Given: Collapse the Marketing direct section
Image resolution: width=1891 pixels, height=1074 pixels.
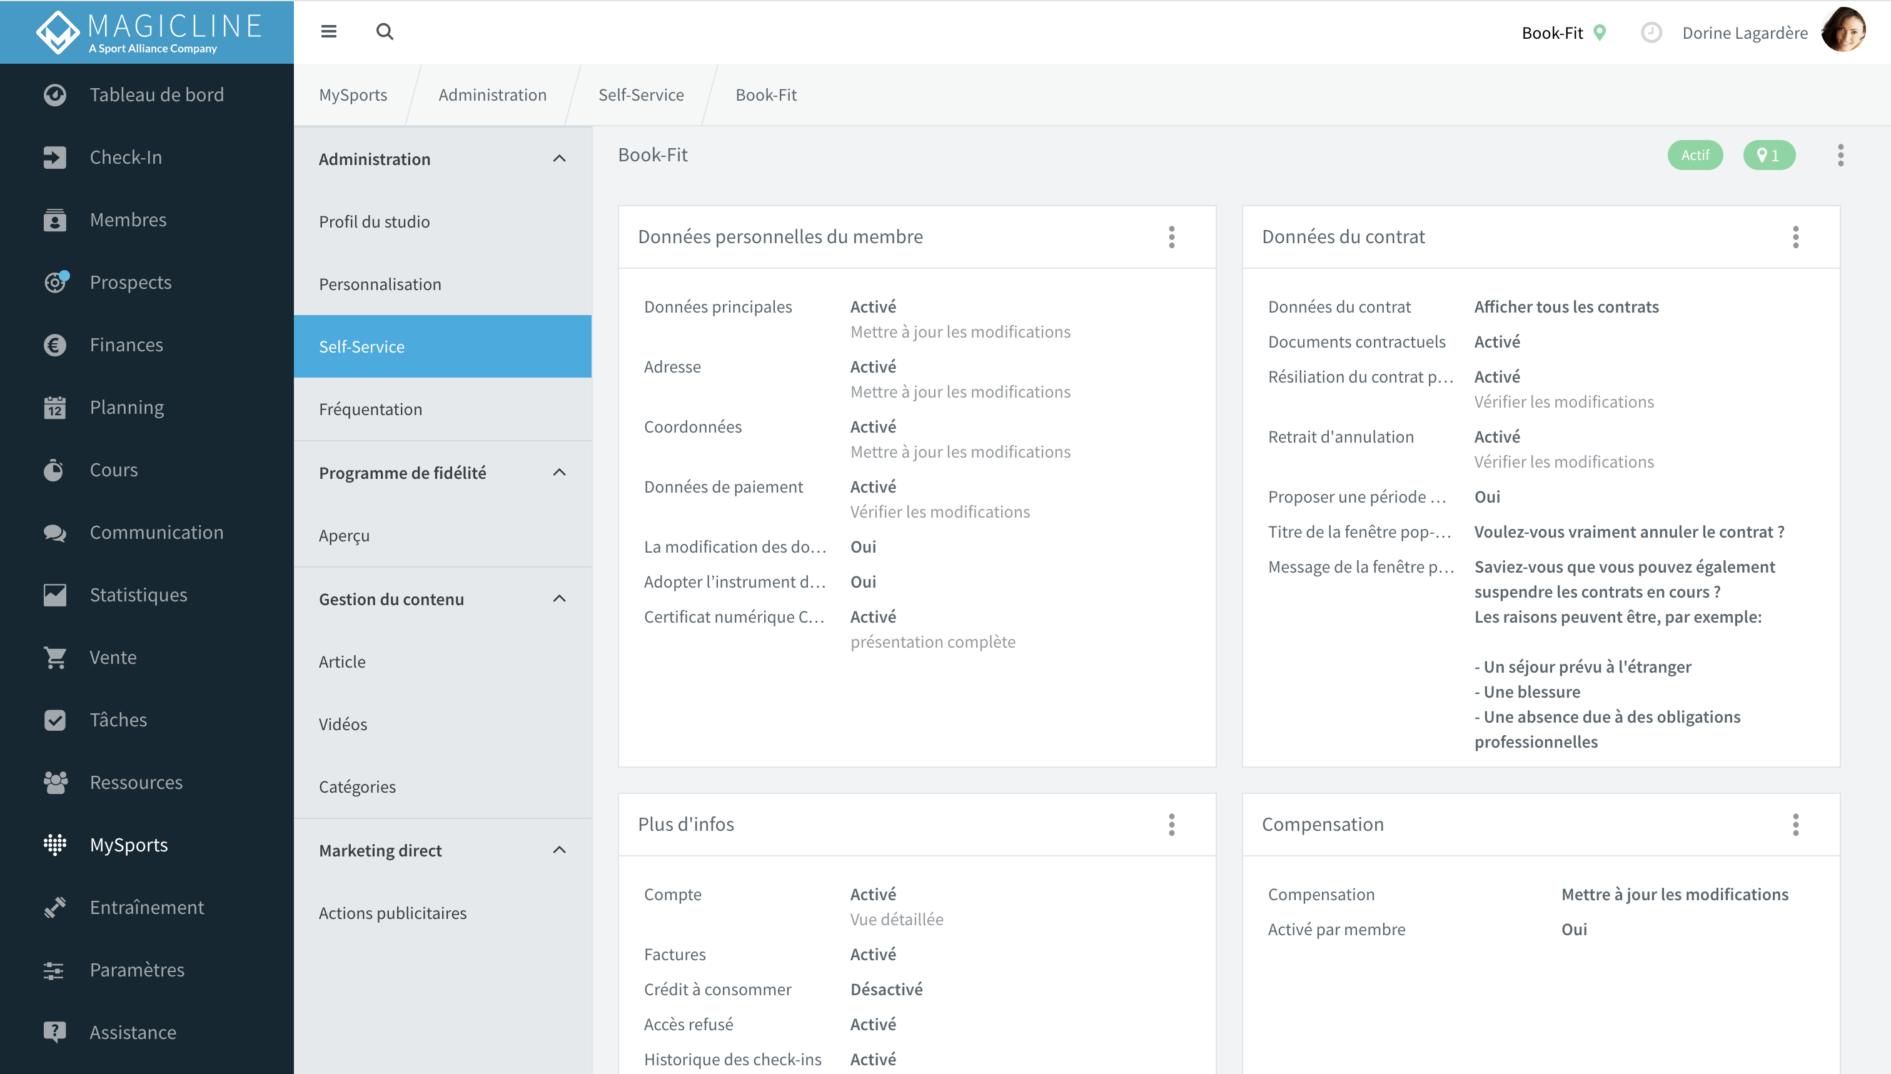Looking at the screenshot, I should (x=559, y=850).
